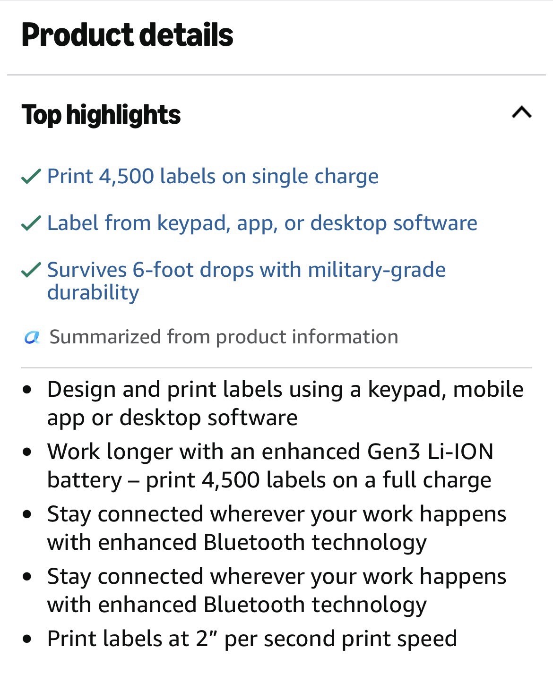Click the '2" per second print speed' bullet
The image size is (553, 674).
[x=252, y=639]
